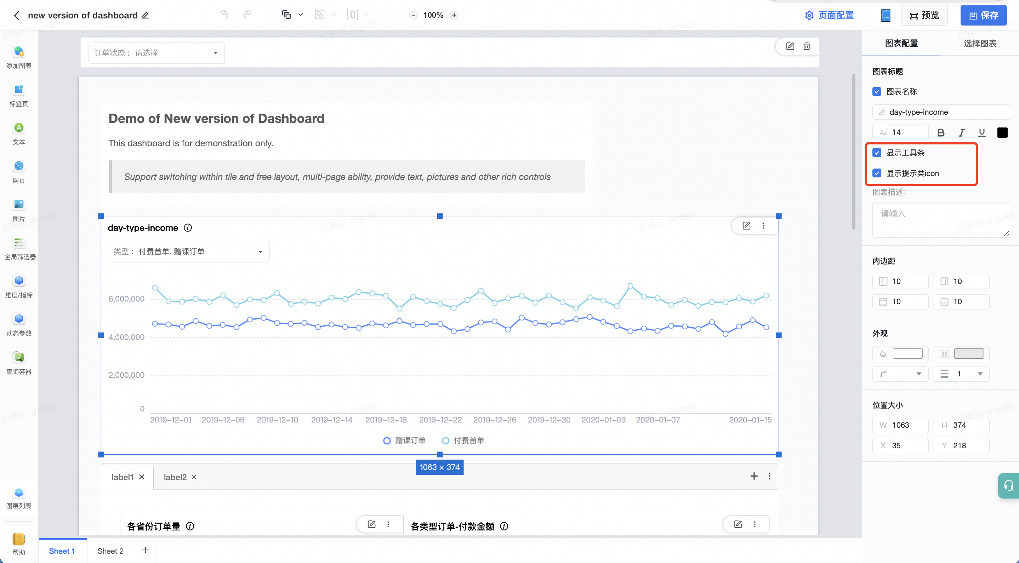Select the label1 tab
The width and height of the screenshot is (1019, 563).
[123, 477]
